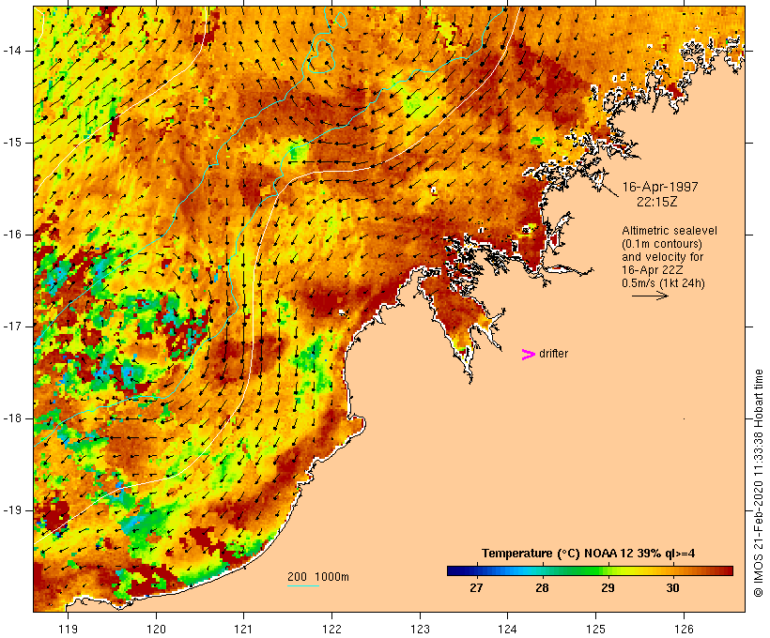Image resolution: width=770 pixels, height=638 pixels.
Task: Click the 124 longitude axis label
Action: [507, 629]
